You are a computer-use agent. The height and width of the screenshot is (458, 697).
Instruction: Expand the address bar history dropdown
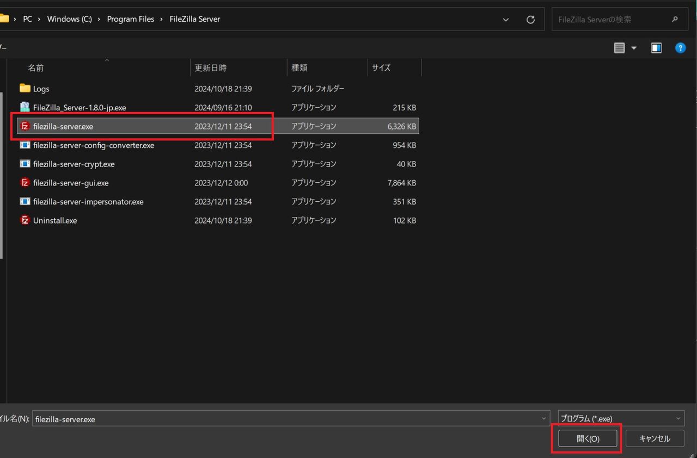[506, 20]
